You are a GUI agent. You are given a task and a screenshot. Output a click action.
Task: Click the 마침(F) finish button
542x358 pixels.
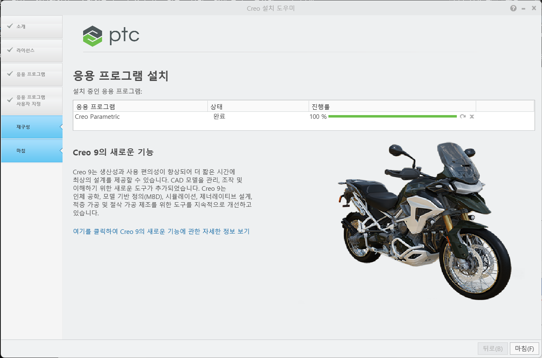(x=524, y=349)
